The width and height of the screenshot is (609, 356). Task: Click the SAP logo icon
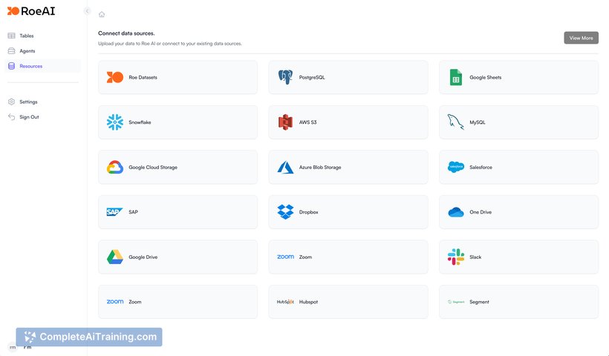point(114,211)
